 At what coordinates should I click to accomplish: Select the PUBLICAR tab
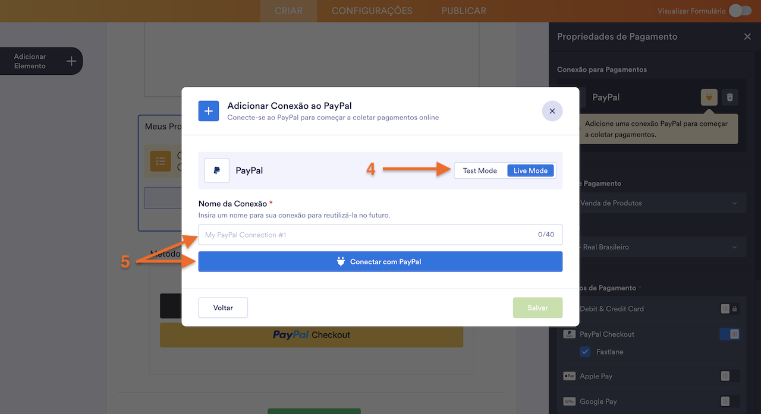463,10
